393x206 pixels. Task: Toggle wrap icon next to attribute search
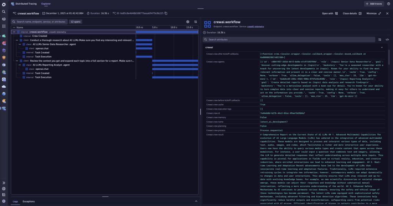pos(380,39)
